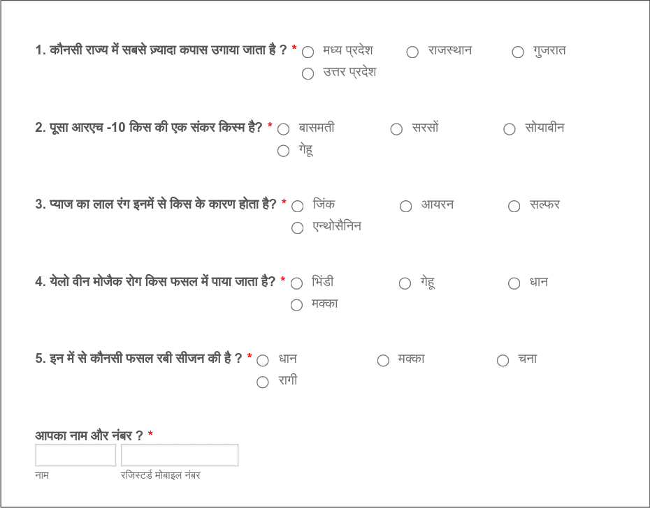Choose एन्थोसैनिन as answer to question 3
650x508 pixels.
pyautogui.click(x=297, y=227)
